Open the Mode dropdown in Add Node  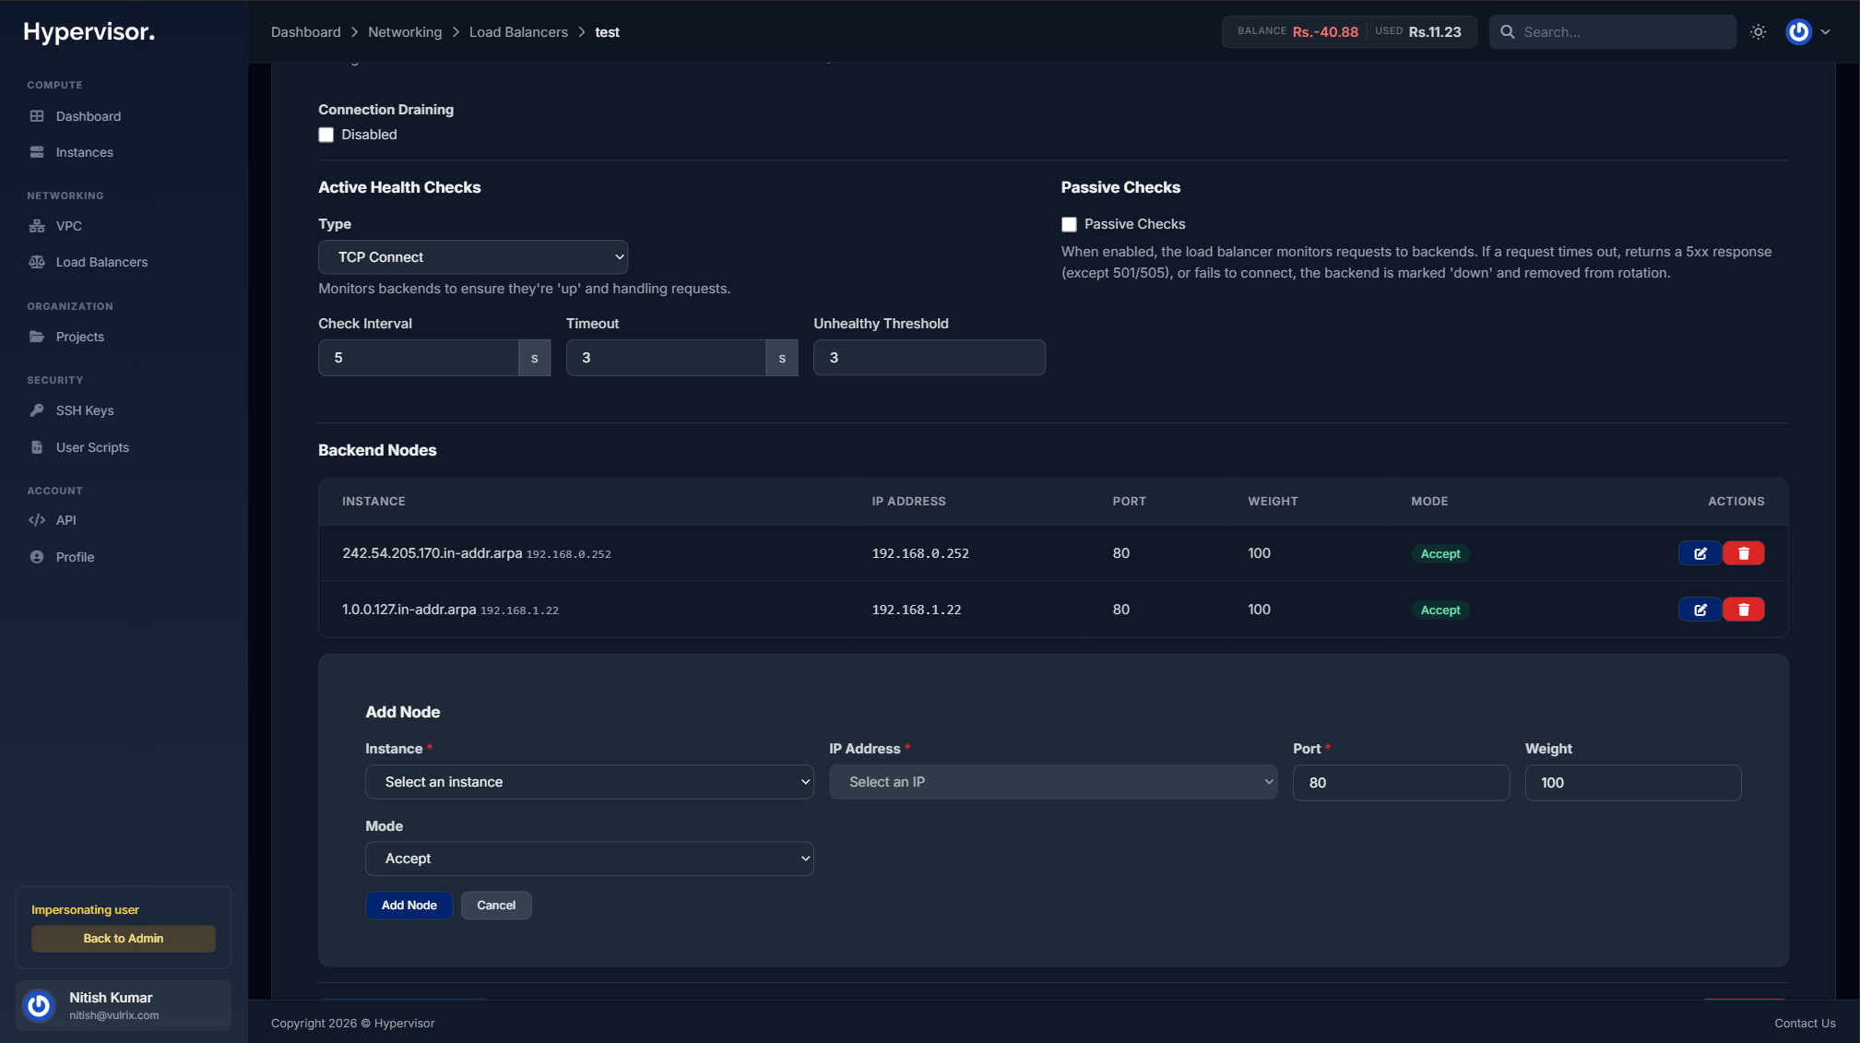coord(588,858)
